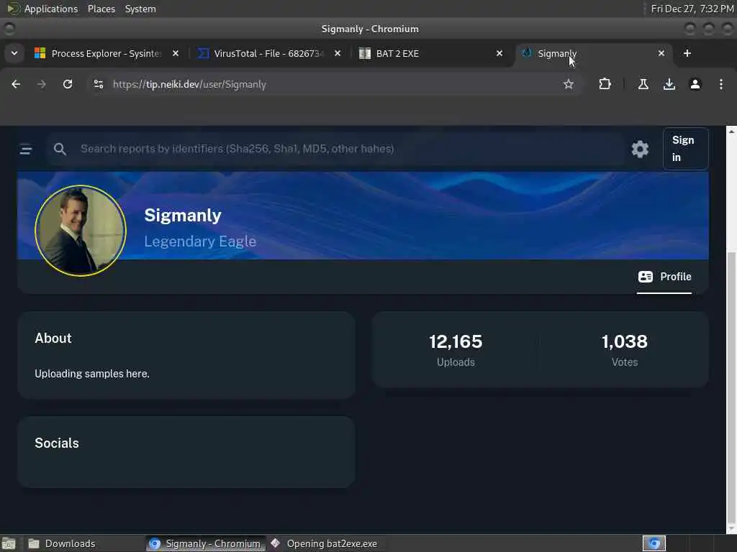Bookmark this page with the star icon

(x=569, y=84)
